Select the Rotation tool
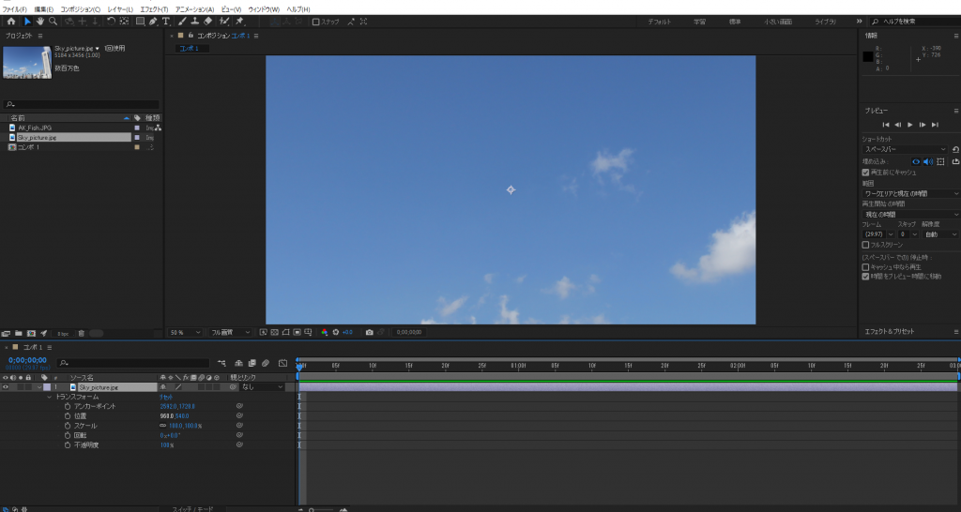 click(111, 22)
